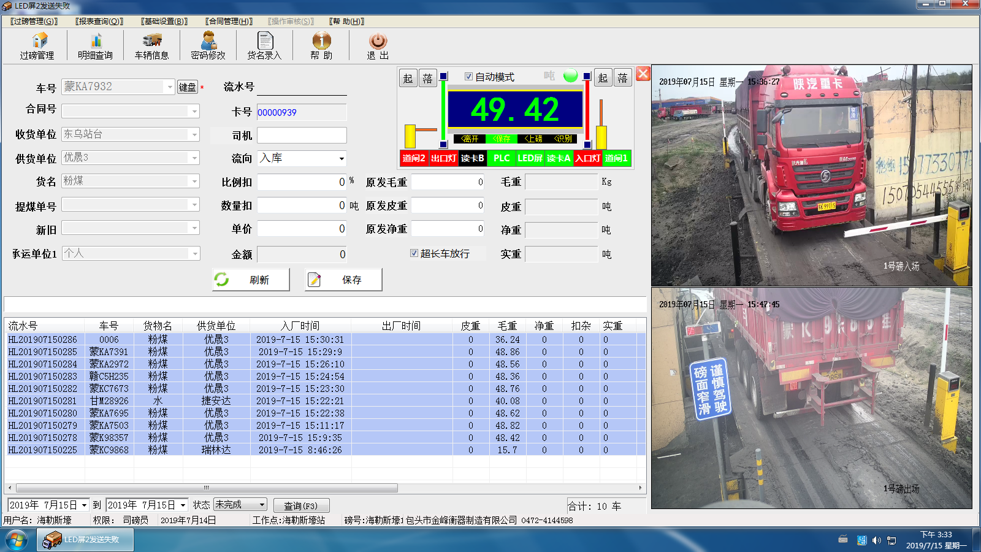
Task: Click the 识别 stage indicator
Action: [562, 139]
